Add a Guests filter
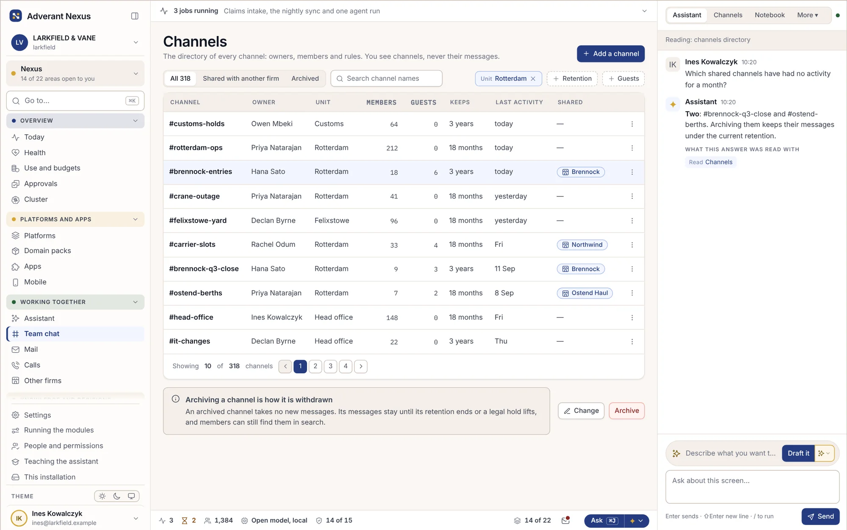Viewport: 847px width, 530px height. pos(623,79)
